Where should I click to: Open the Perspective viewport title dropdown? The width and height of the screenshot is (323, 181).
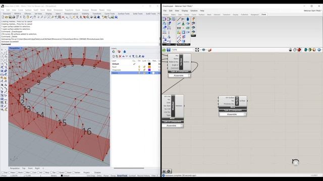(x=21, y=48)
